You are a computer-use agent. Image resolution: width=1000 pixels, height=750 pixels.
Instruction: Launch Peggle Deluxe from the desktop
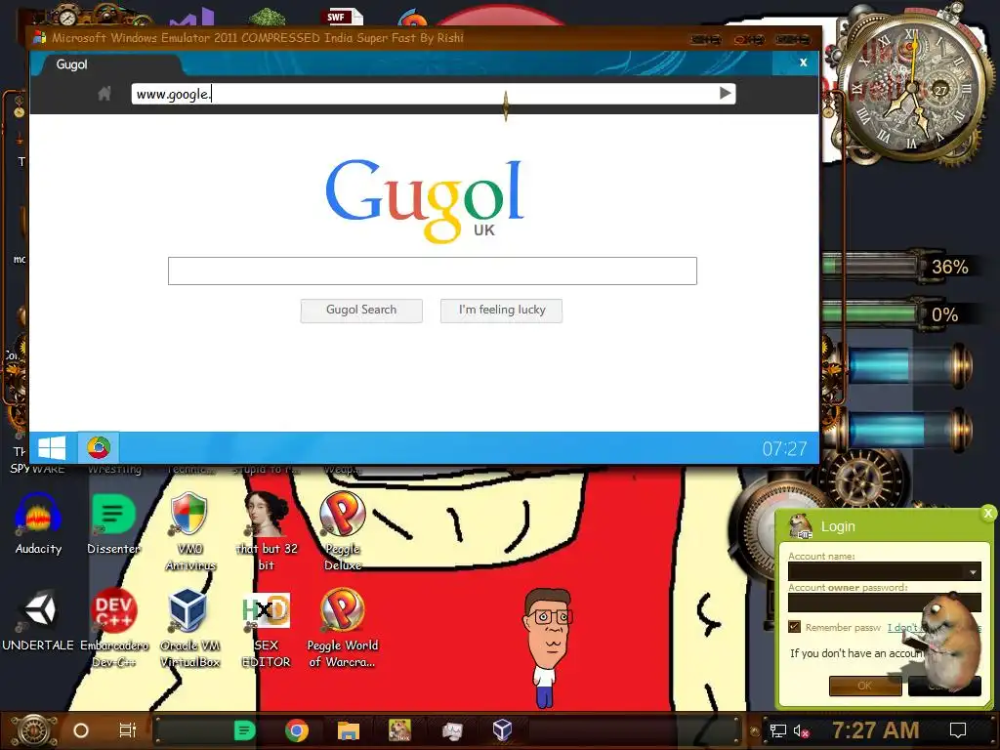[x=343, y=531]
